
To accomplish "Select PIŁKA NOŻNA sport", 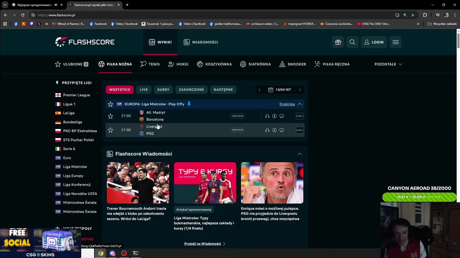I will 115,64.
